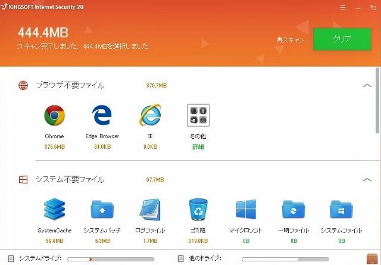Viewport: 381px width, 265px height.
Task: Select the SystemCache icon
Action: 54,209
